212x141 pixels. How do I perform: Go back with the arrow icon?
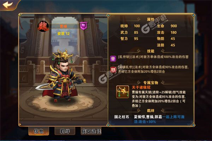click(8, 5)
